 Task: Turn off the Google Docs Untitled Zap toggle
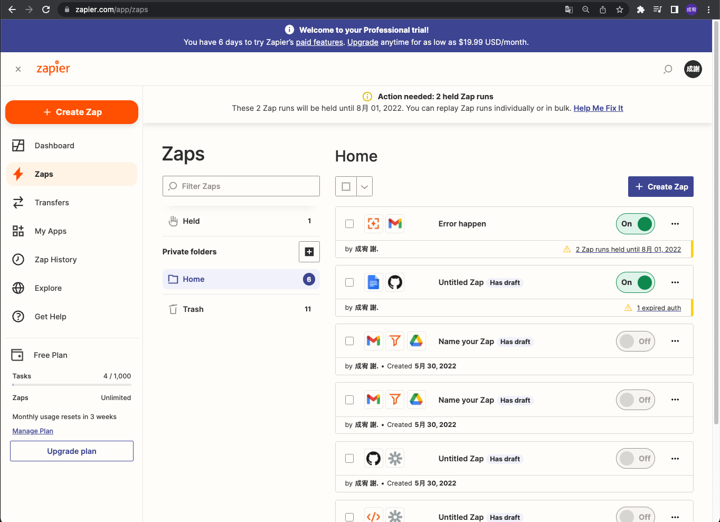pyautogui.click(x=636, y=282)
